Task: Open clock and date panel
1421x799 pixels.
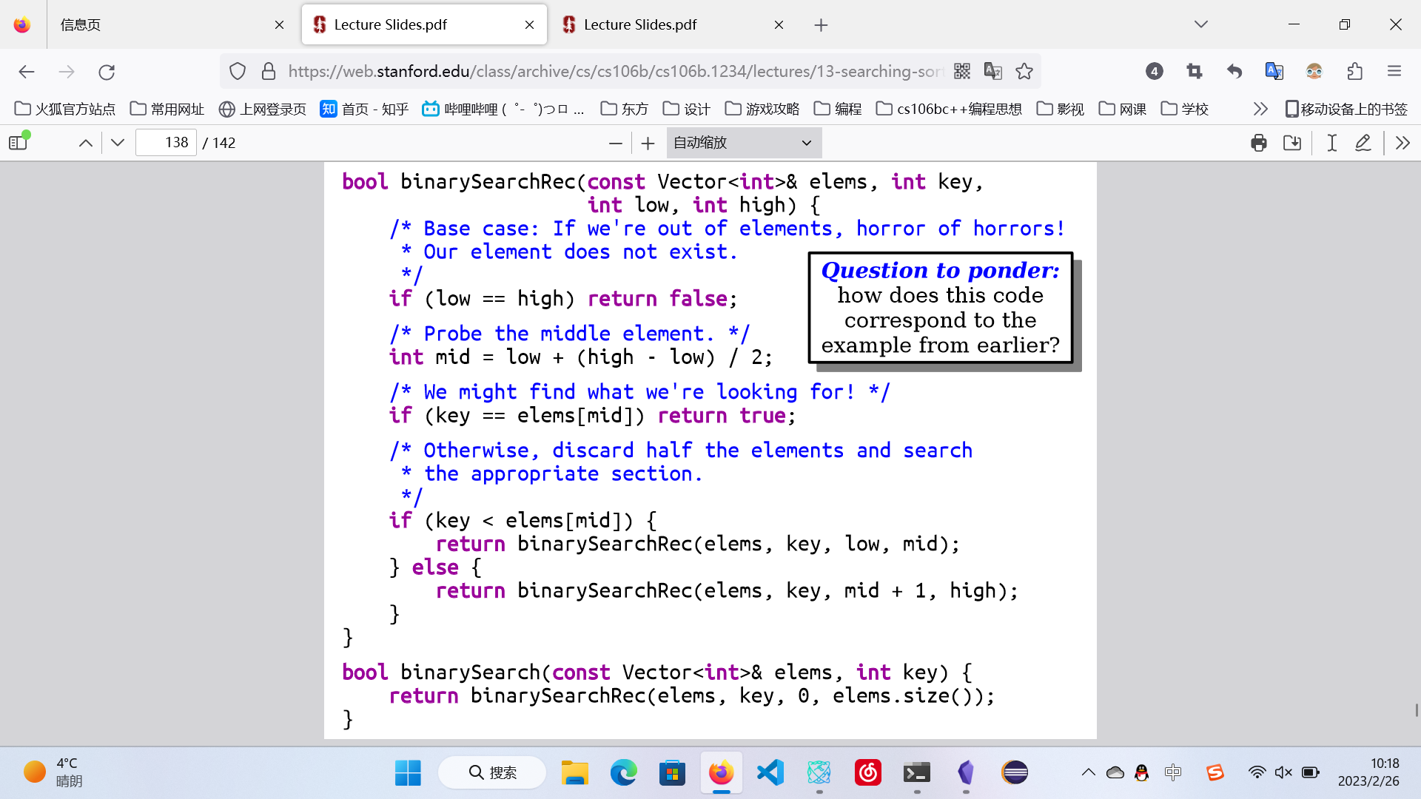Action: [x=1368, y=772]
